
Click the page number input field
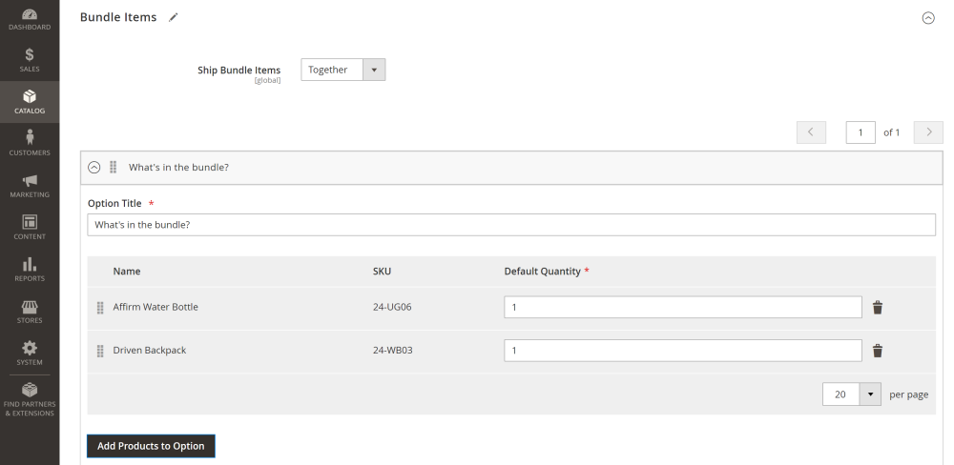[861, 131]
